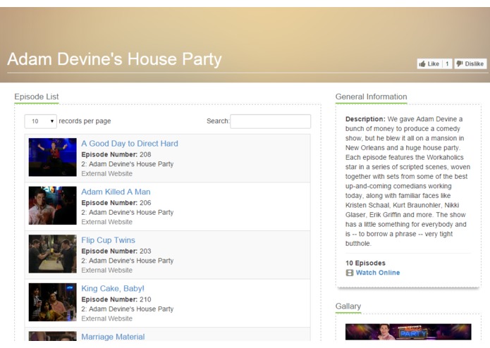The width and height of the screenshot is (490, 348).
Task: Click External Website under episode 203
Action: pos(107,271)
